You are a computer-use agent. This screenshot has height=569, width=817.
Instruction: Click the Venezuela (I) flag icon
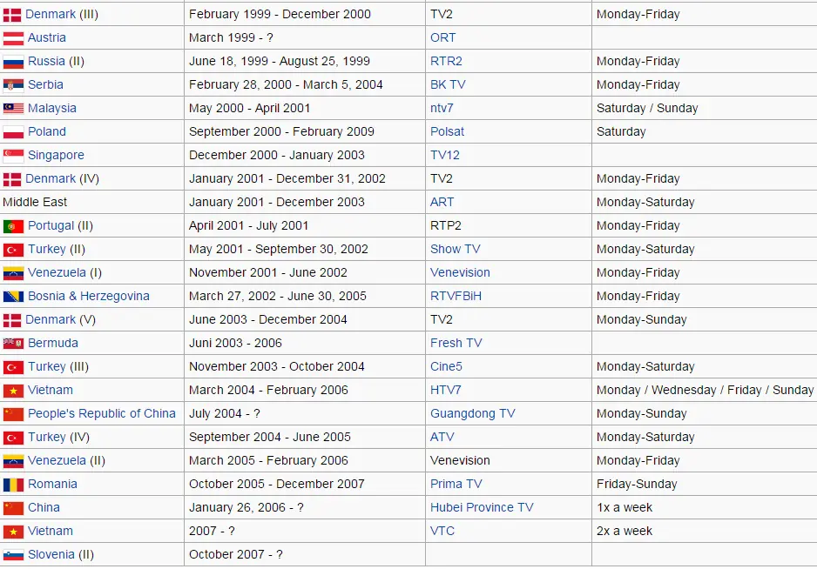pos(13,273)
